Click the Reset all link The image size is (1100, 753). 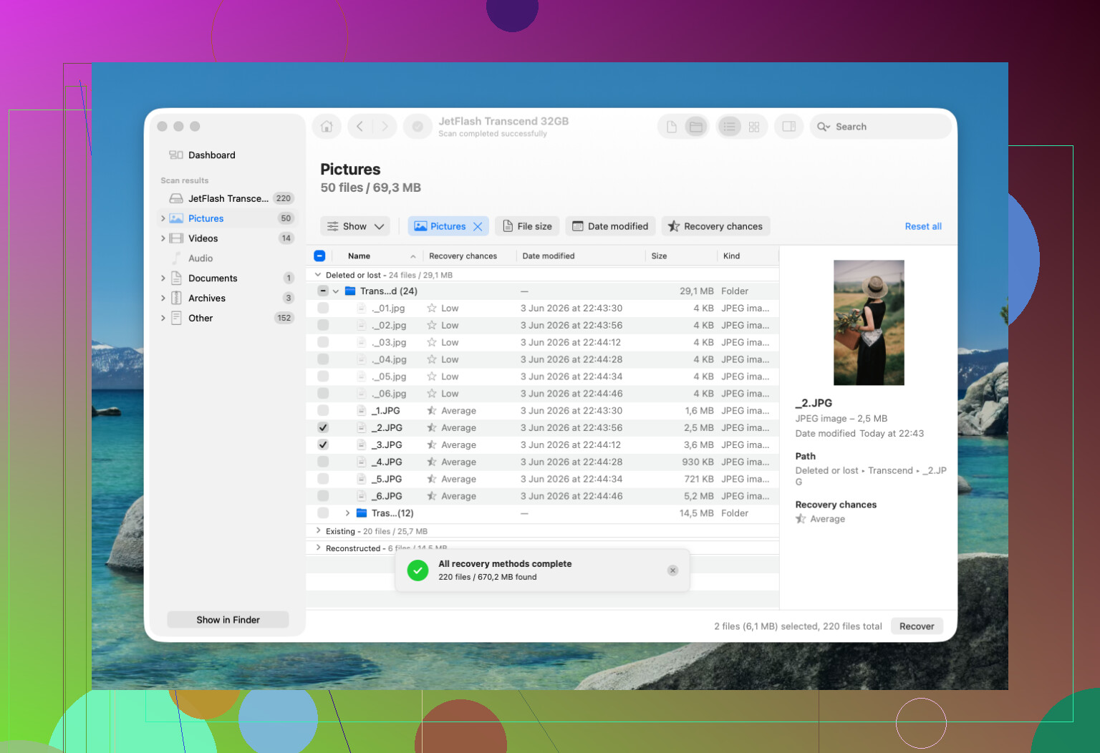coord(923,226)
